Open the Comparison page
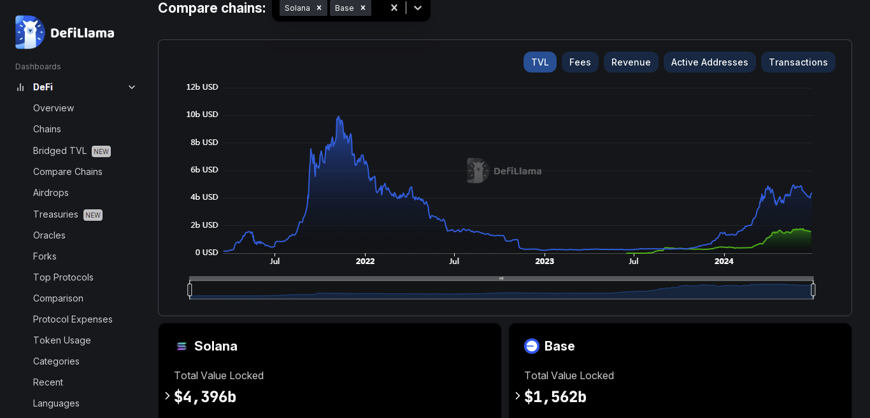This screenshot has width=870, height=418. pyautogui.click(x=58, y=298)
